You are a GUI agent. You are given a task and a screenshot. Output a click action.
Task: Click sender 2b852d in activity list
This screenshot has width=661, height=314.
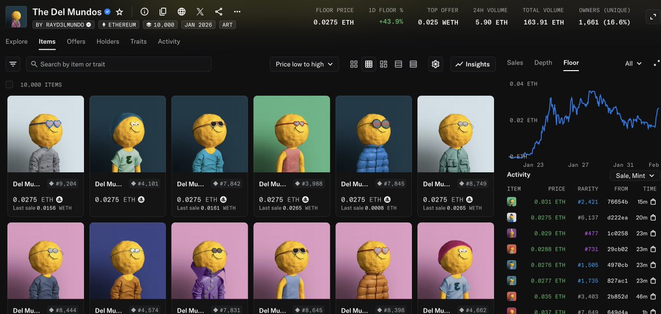(x=617, y=297)
